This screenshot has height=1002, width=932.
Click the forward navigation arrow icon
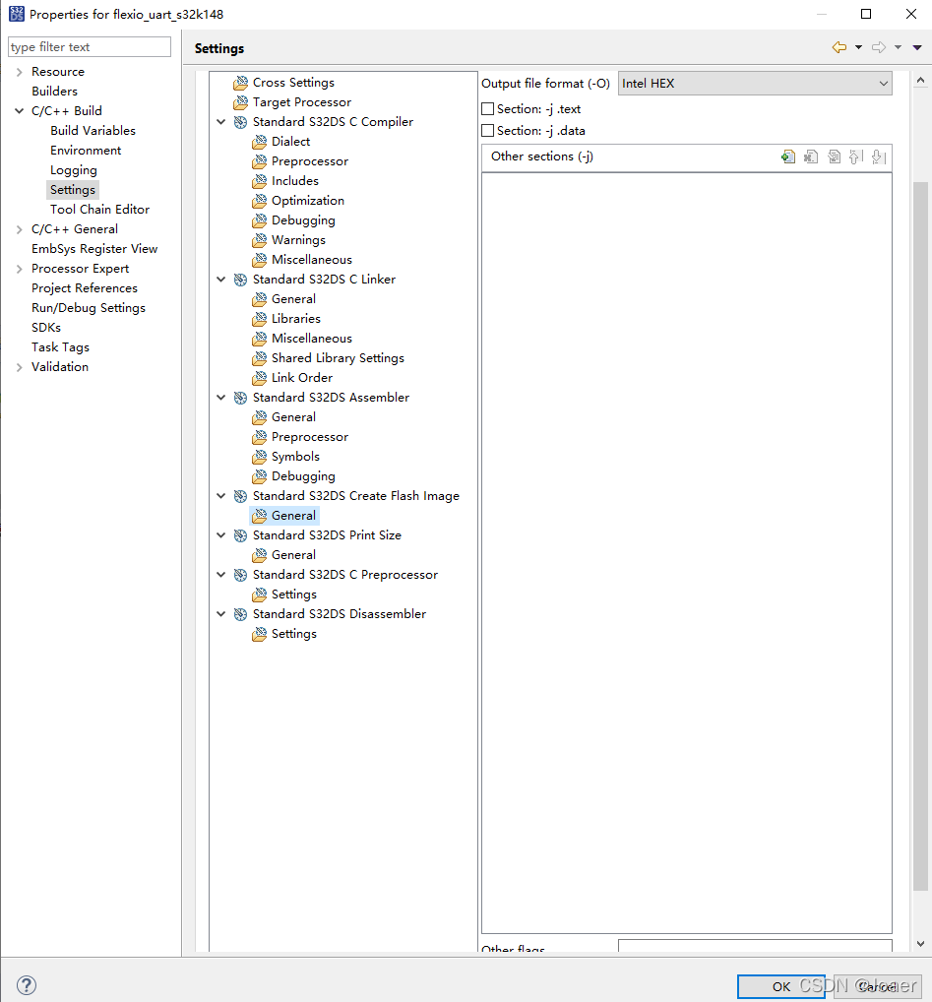[x=879, y=47]
